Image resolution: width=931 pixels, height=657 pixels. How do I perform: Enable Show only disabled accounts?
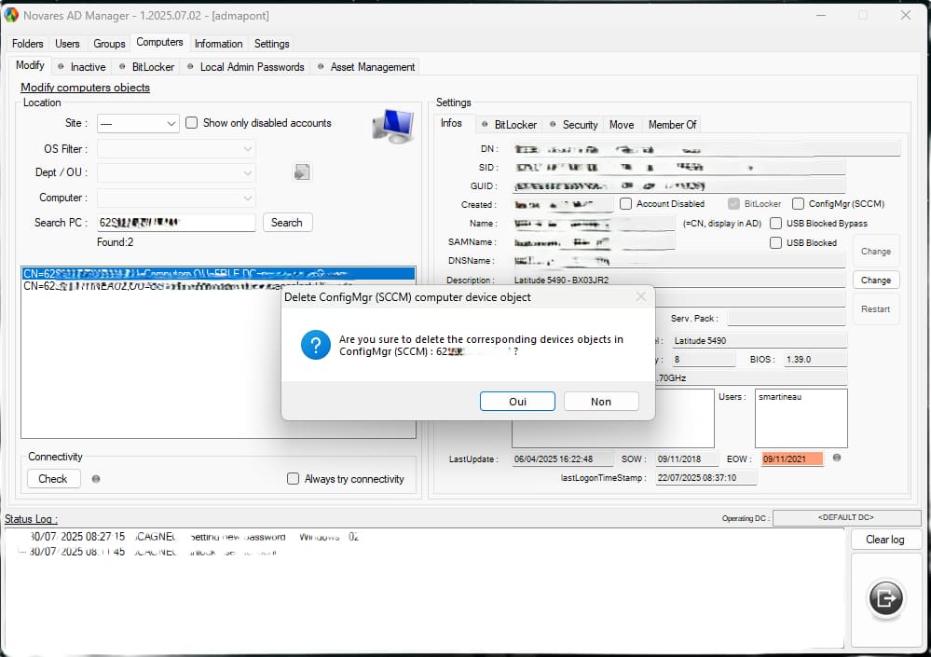pyautogui.click(x=192, y=123)
